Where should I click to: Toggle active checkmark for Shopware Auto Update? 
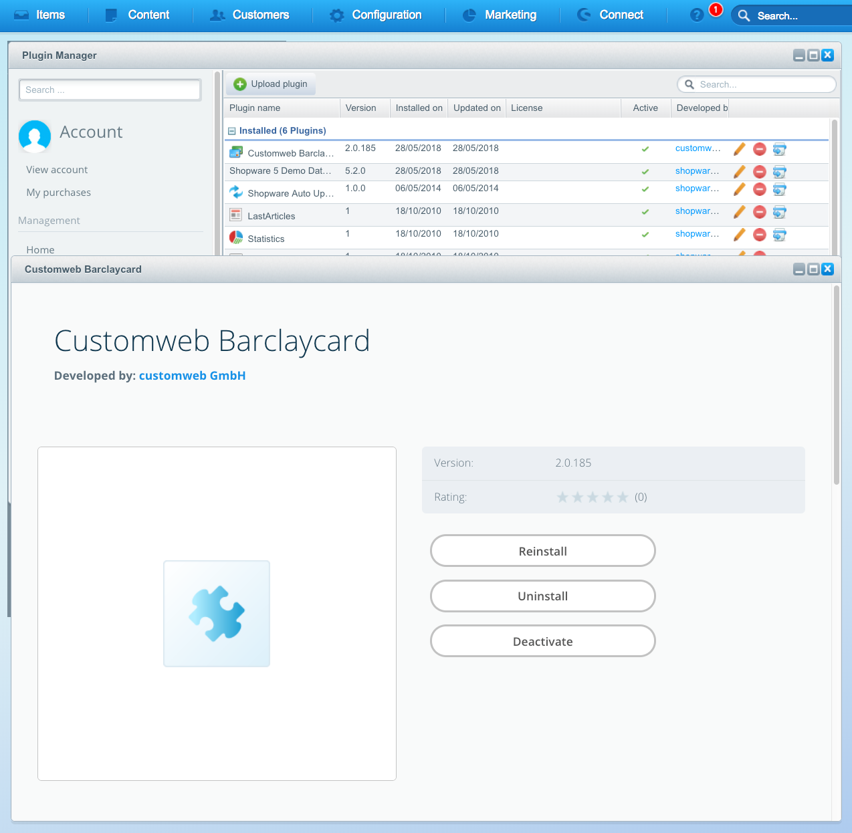(645, 189)
